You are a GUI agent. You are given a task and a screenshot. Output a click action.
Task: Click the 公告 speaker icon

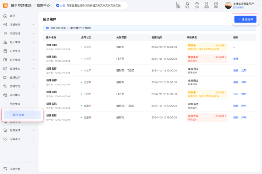(x=58, y=5)
